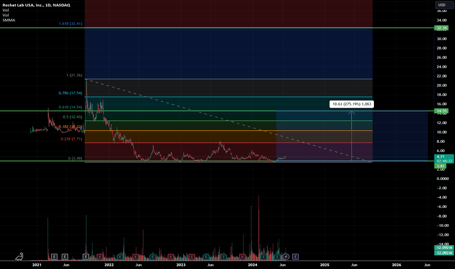Click the lightning bolt event marker icon
455x269 pixels.
286,256
